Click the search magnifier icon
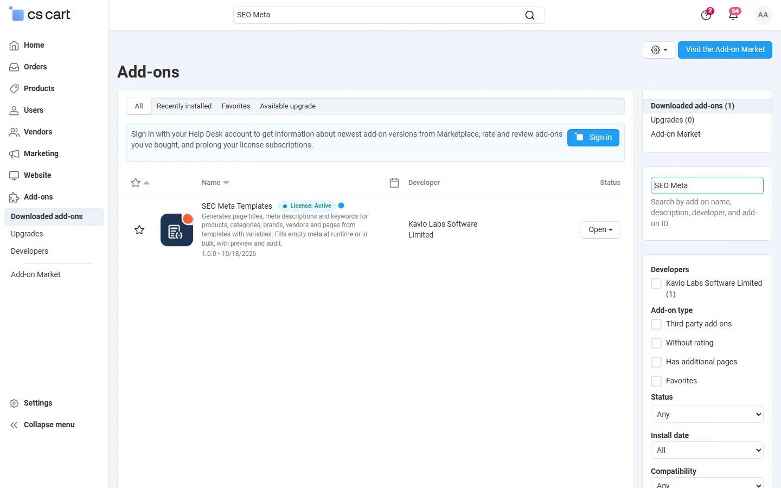The width and height of the screenshot is (781, 488). 530,15
